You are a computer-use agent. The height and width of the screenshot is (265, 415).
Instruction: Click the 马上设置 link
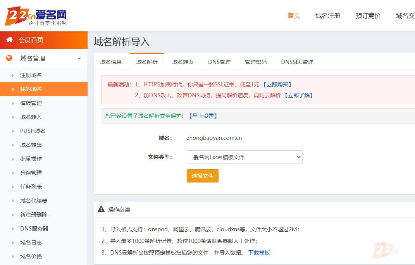(x=203, y=116)
